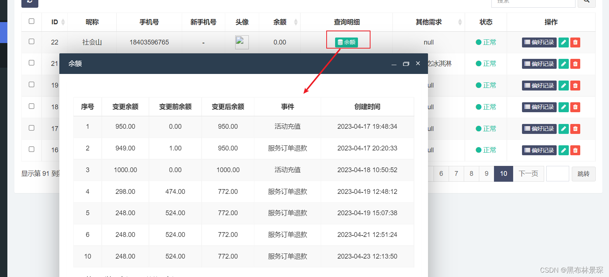
Task: Click the 正常 status toggle in row 17
Action: click(x=486, y=129)
